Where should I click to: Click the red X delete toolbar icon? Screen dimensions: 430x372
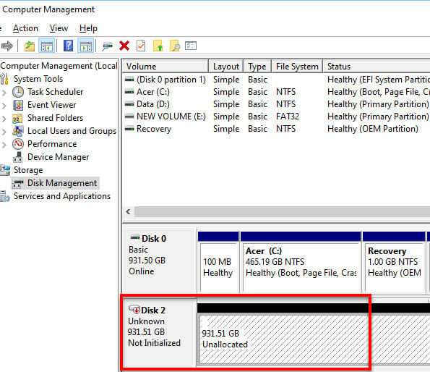pos(124,46)
